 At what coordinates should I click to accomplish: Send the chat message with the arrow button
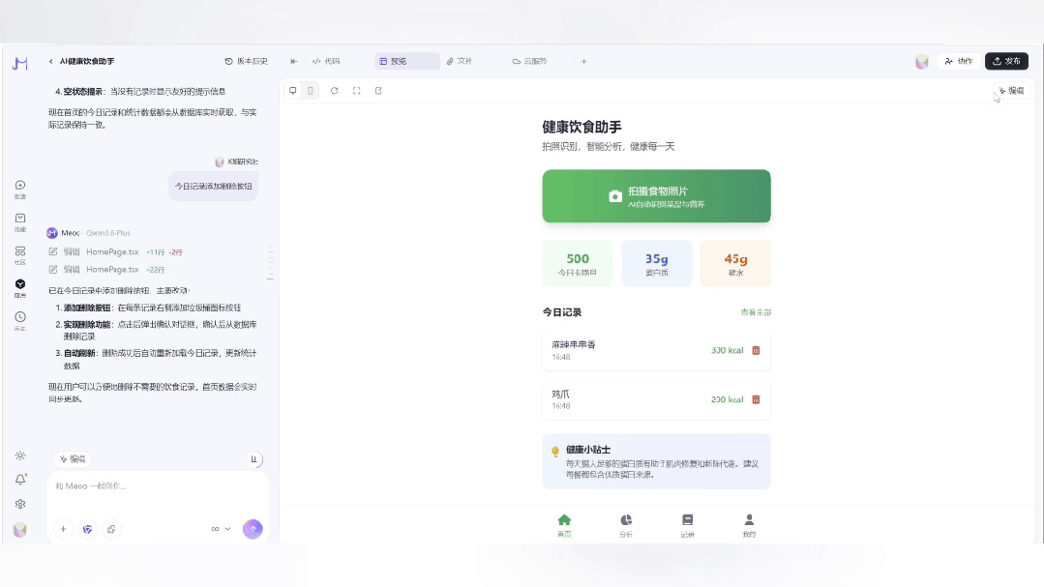click(x=253, y=529)
